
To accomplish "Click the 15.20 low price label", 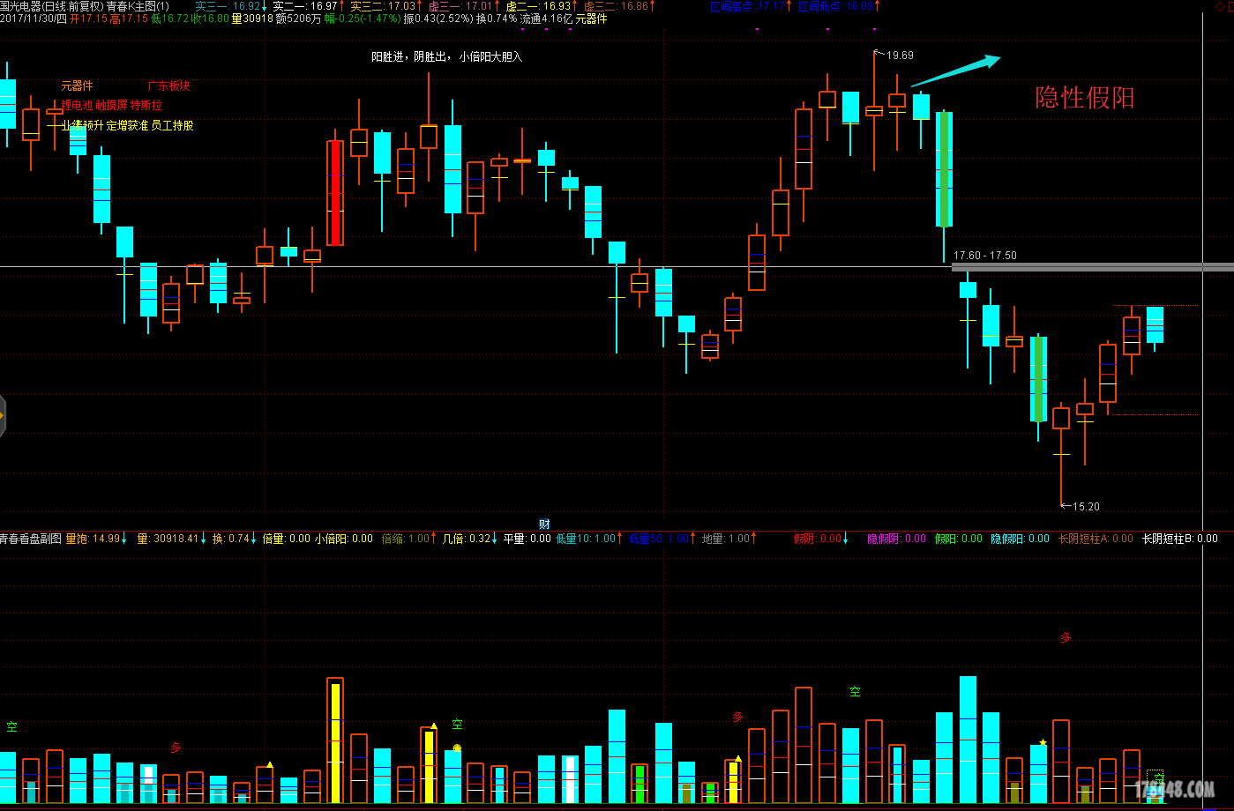I will [1086, 506].
